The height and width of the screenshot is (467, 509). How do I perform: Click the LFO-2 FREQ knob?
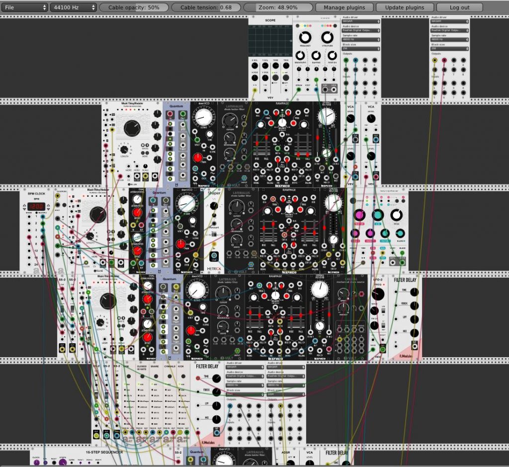pos(378,294)
